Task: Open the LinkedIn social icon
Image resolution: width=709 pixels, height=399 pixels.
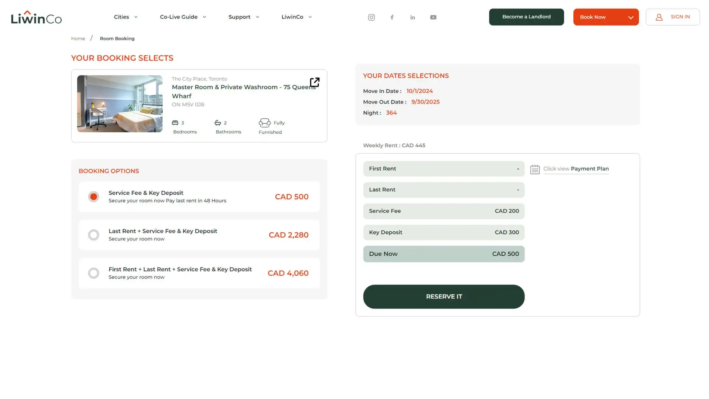Action: [412, 17]
